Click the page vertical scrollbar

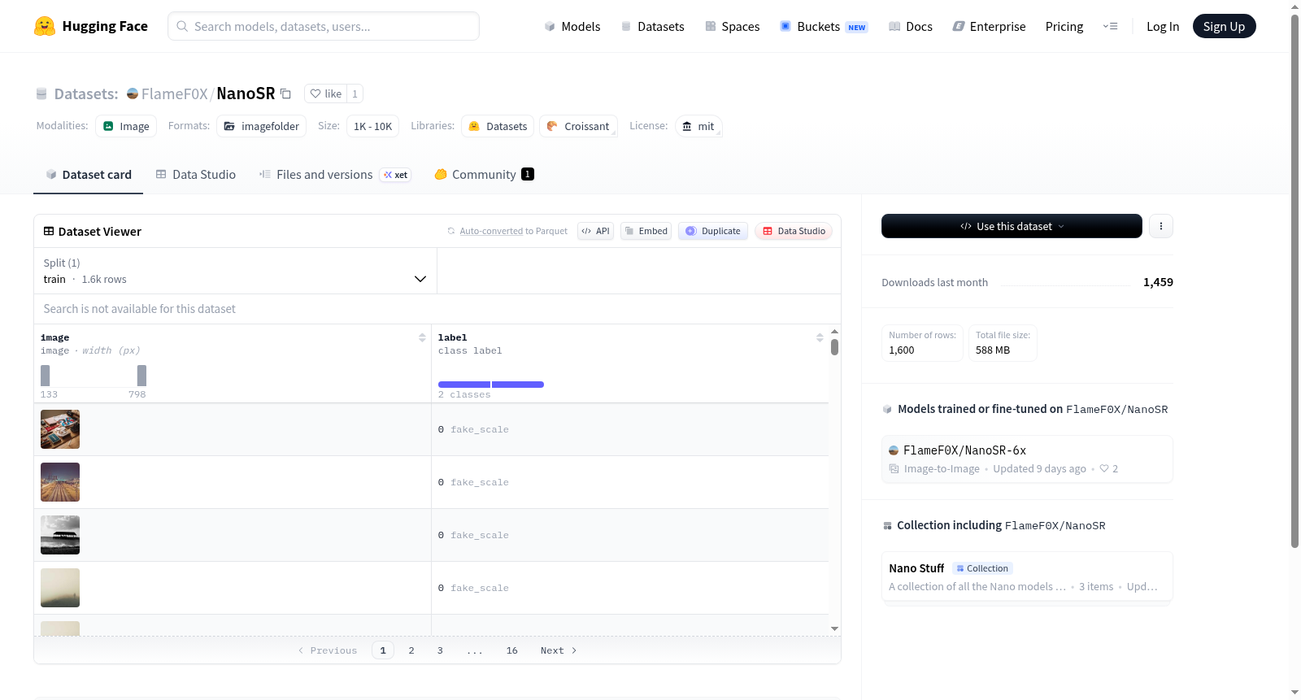coord(1294,280)
